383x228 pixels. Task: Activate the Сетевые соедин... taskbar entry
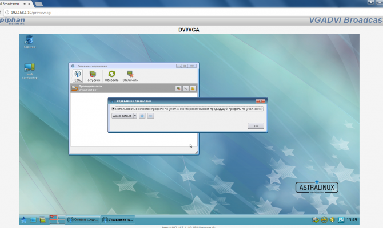coord(83,219)
